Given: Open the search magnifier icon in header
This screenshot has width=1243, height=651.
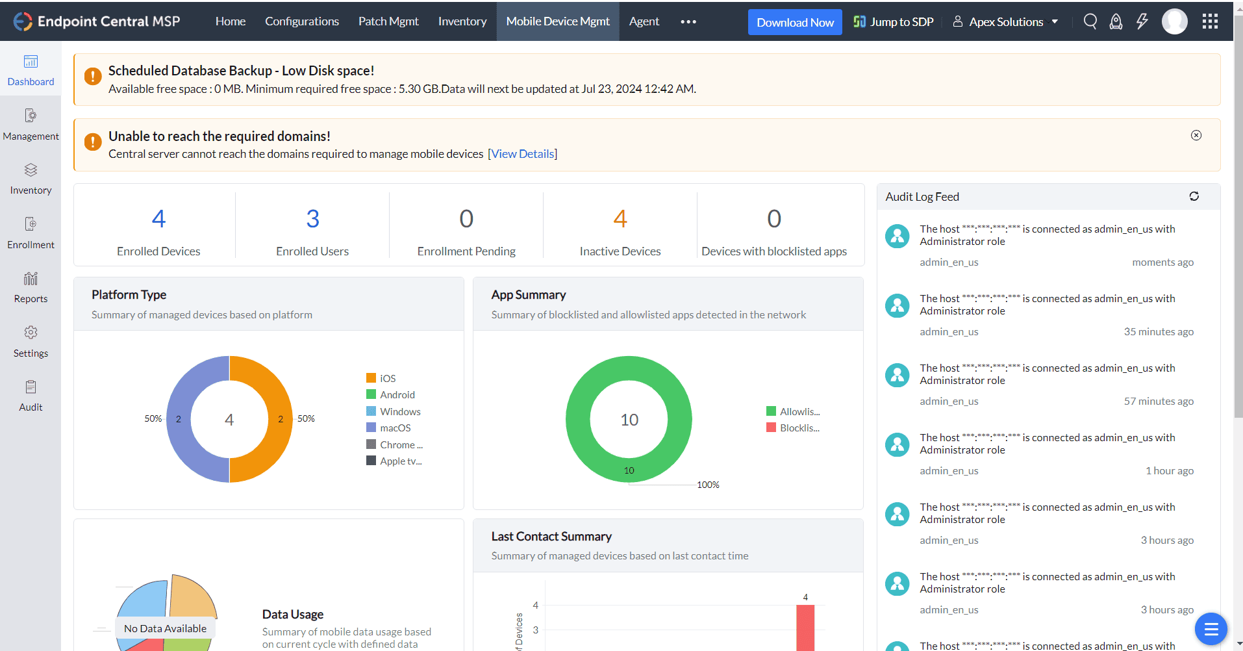Looking at the screenshot, I should click(x=1090, y=21).
